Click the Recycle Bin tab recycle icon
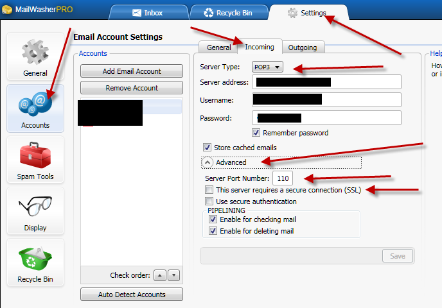Viewport: 442px width, 308px height. click(x=209, y=13)
